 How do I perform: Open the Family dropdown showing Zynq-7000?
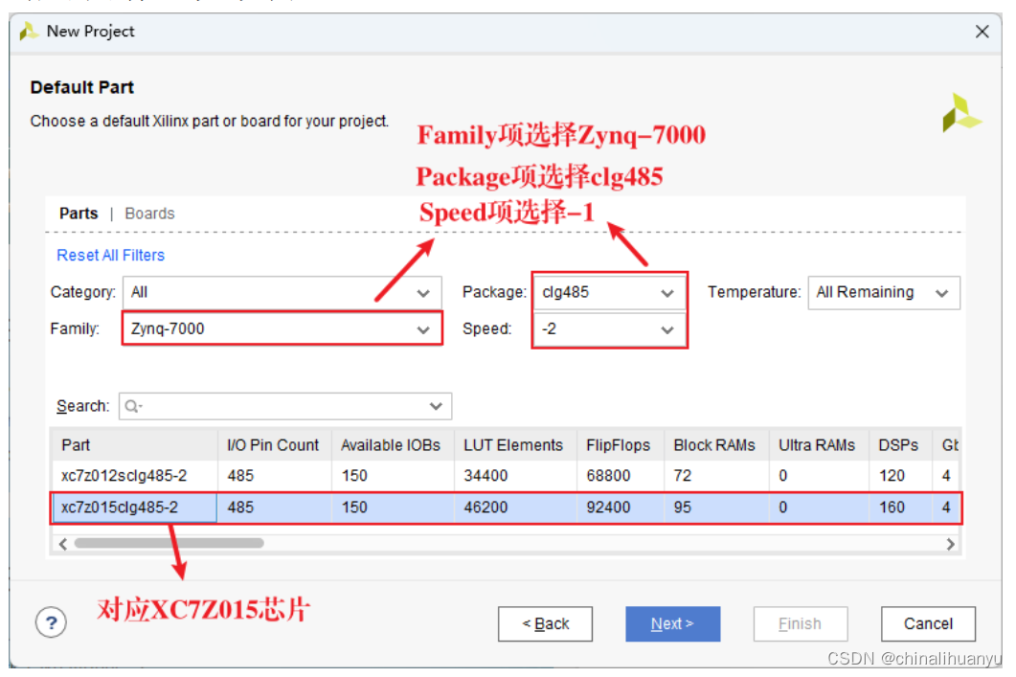[282, 328]
